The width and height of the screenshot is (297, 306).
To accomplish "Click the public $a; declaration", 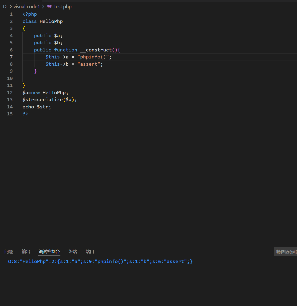I will (48, 36).
